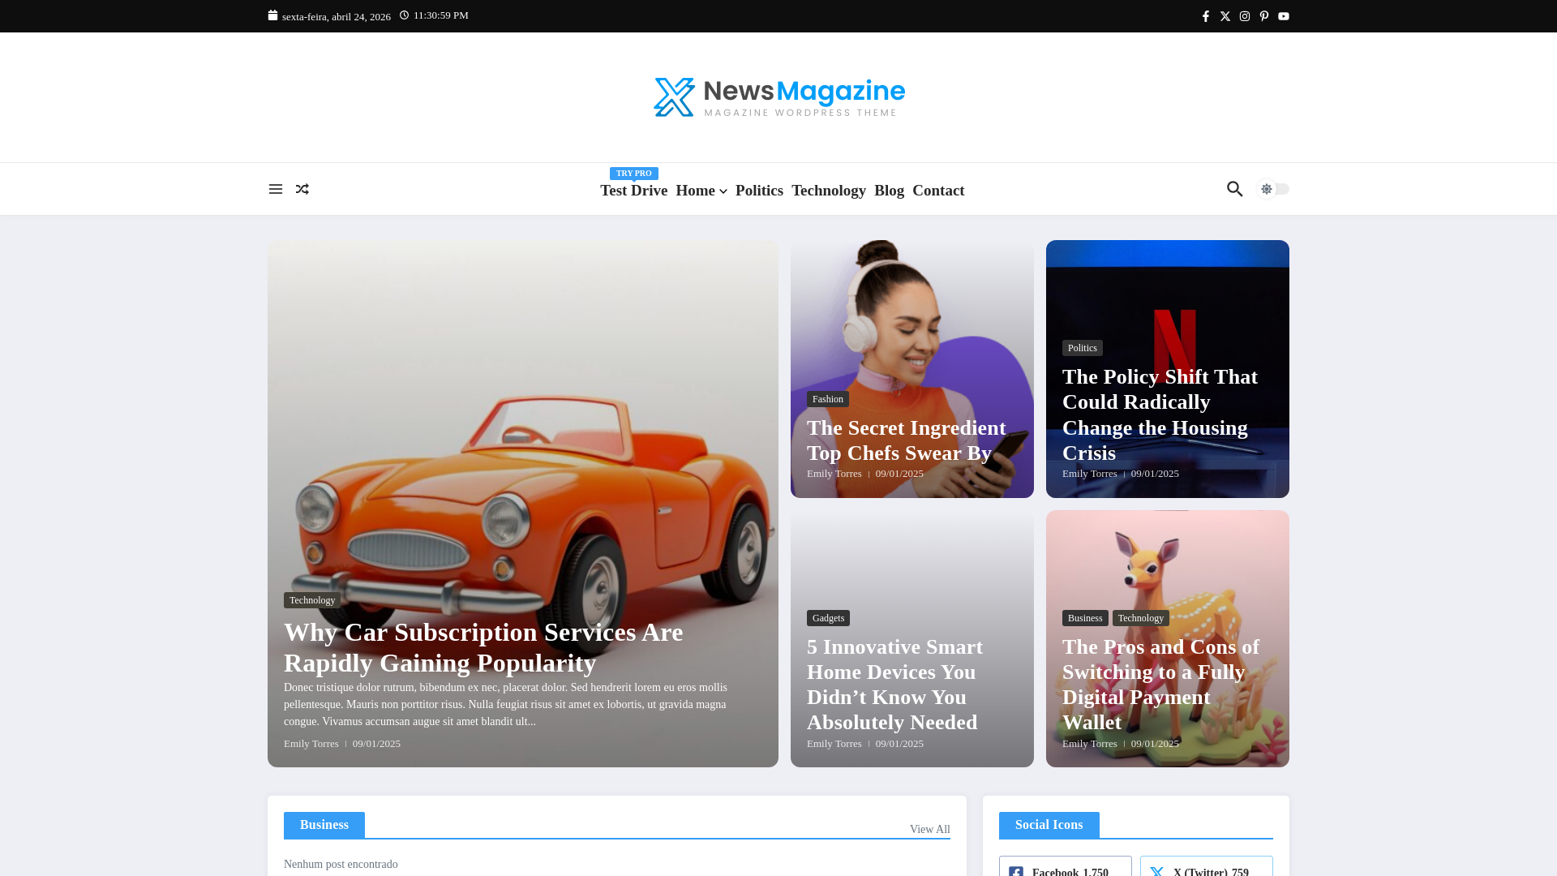Toggle the dark mode switch
Image resolution: width=1557 pixels, height=876 pixels.
coord(1273,189)
